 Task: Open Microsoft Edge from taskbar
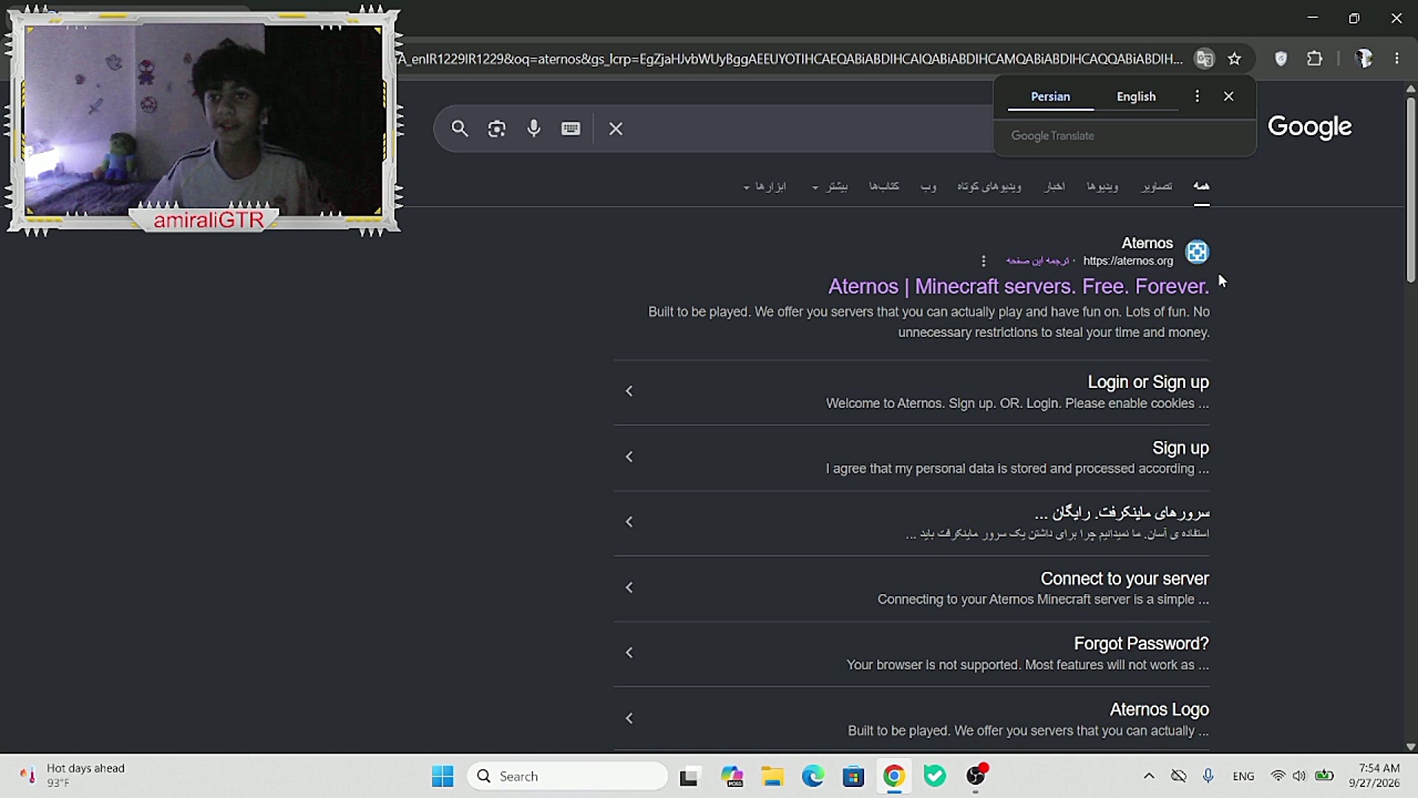[x=813, y=776]
